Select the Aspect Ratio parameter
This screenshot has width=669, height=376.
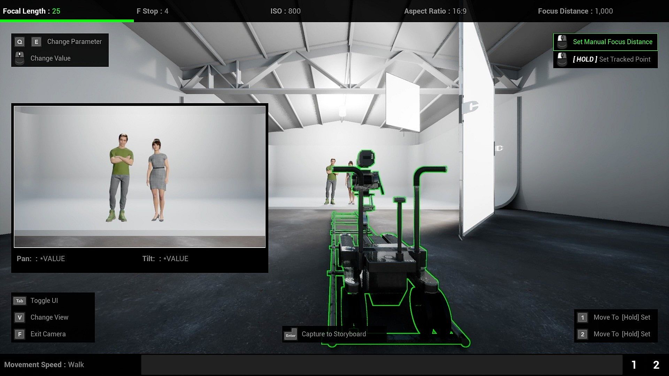pos(435,11)
